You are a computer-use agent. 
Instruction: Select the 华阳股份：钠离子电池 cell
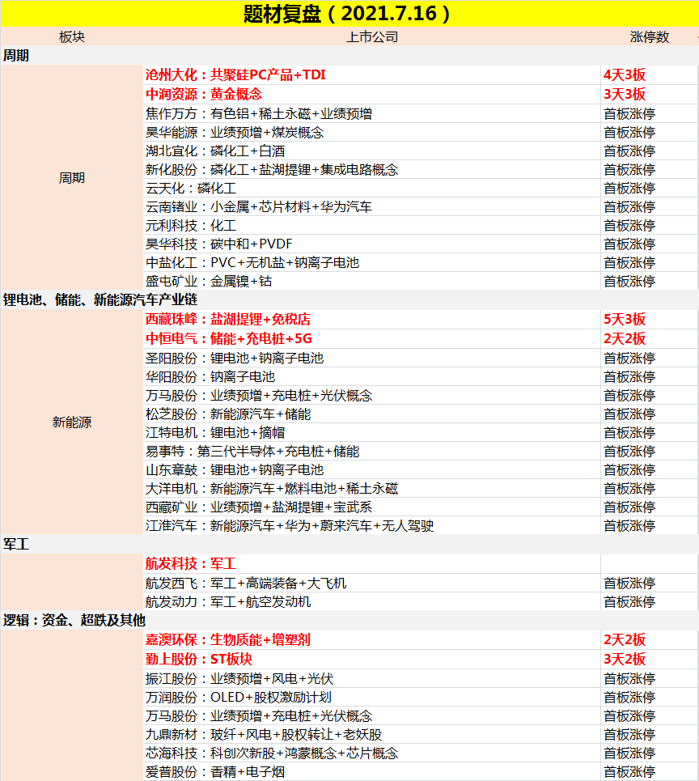coord(371,377)
